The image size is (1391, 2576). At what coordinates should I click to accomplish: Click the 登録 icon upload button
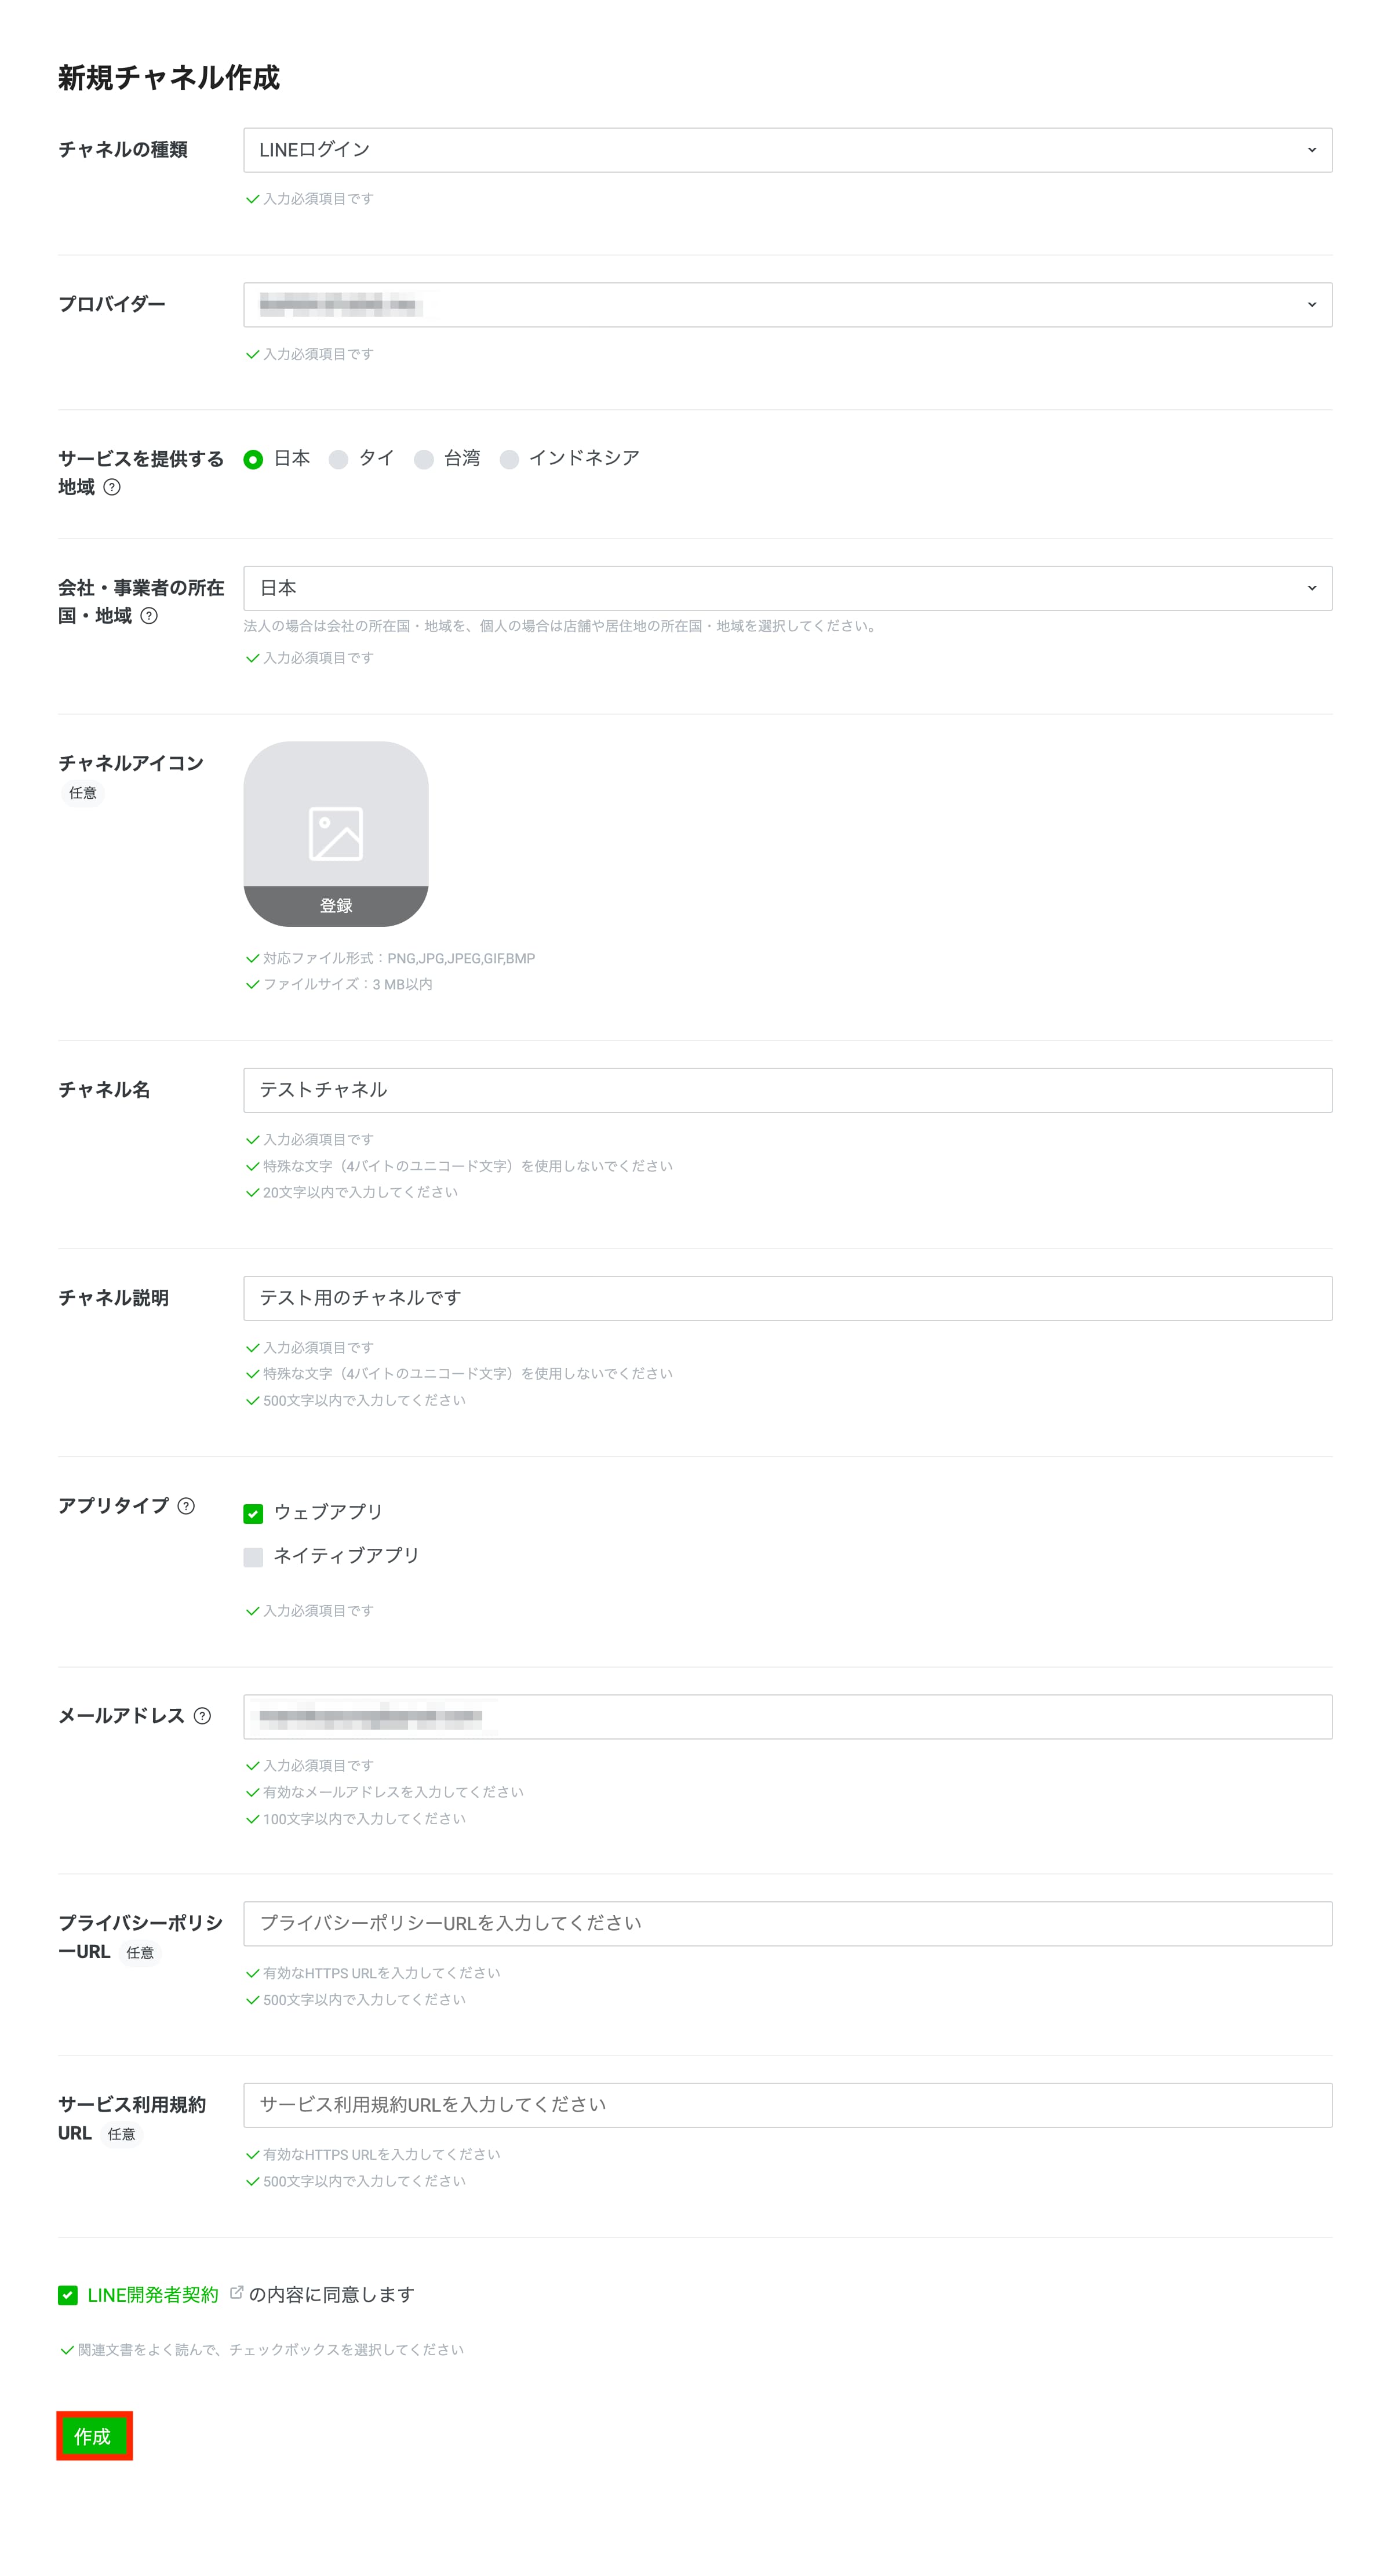coord(336,906)
